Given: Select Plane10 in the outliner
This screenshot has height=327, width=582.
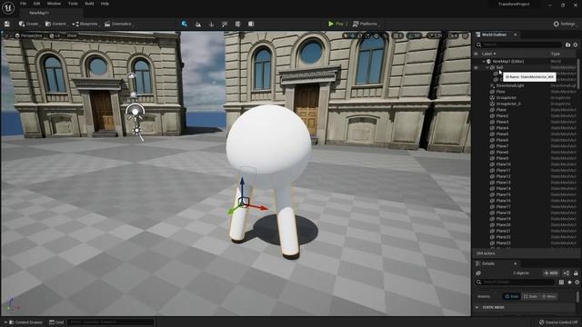Looking at the screenshot, I should tap(503, 164).
